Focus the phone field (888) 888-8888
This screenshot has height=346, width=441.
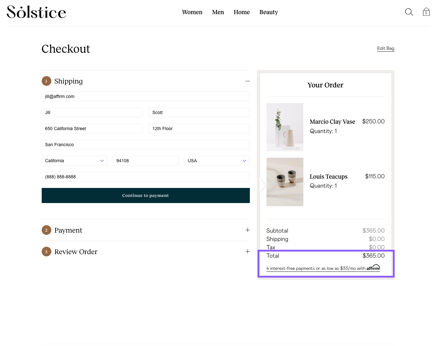pyautogui.click(x=146, y=177)
